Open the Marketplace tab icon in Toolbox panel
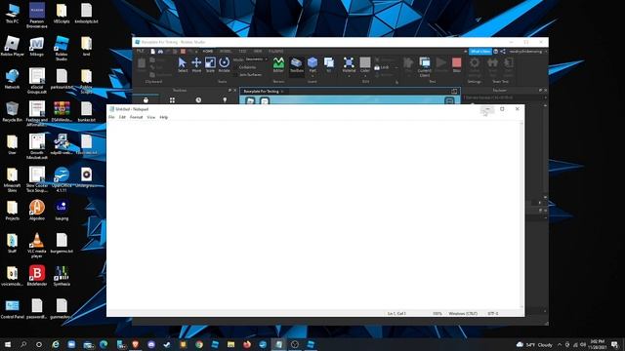The image size is (625, 351). click(x=146, y=99)
